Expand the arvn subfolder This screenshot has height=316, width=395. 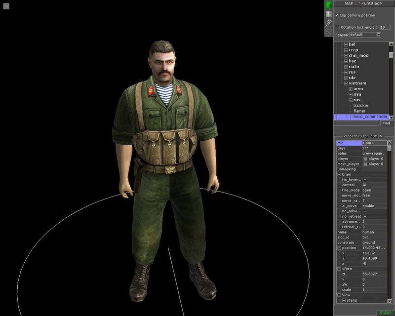click(351, 89)
